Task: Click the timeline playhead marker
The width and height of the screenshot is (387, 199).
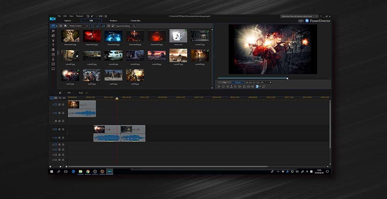Action: pyautogui.click(x=117, y=98)
